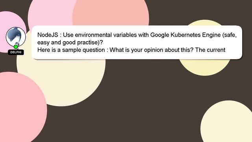Click the green online status dot
The image size is (252, 142).
click(x=16, y=47)
